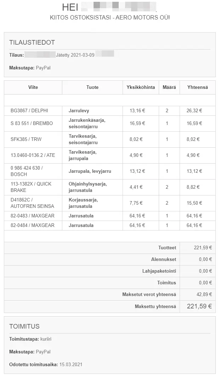This screenshot has width=220, height=381.
Task: Click Jarrupala, levyjarru product name
Action: [90, 171]
